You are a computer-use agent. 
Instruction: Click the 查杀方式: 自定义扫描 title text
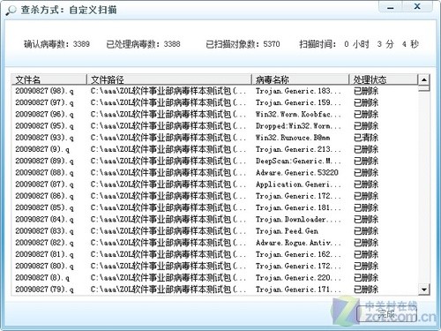[x=69, y=10]
